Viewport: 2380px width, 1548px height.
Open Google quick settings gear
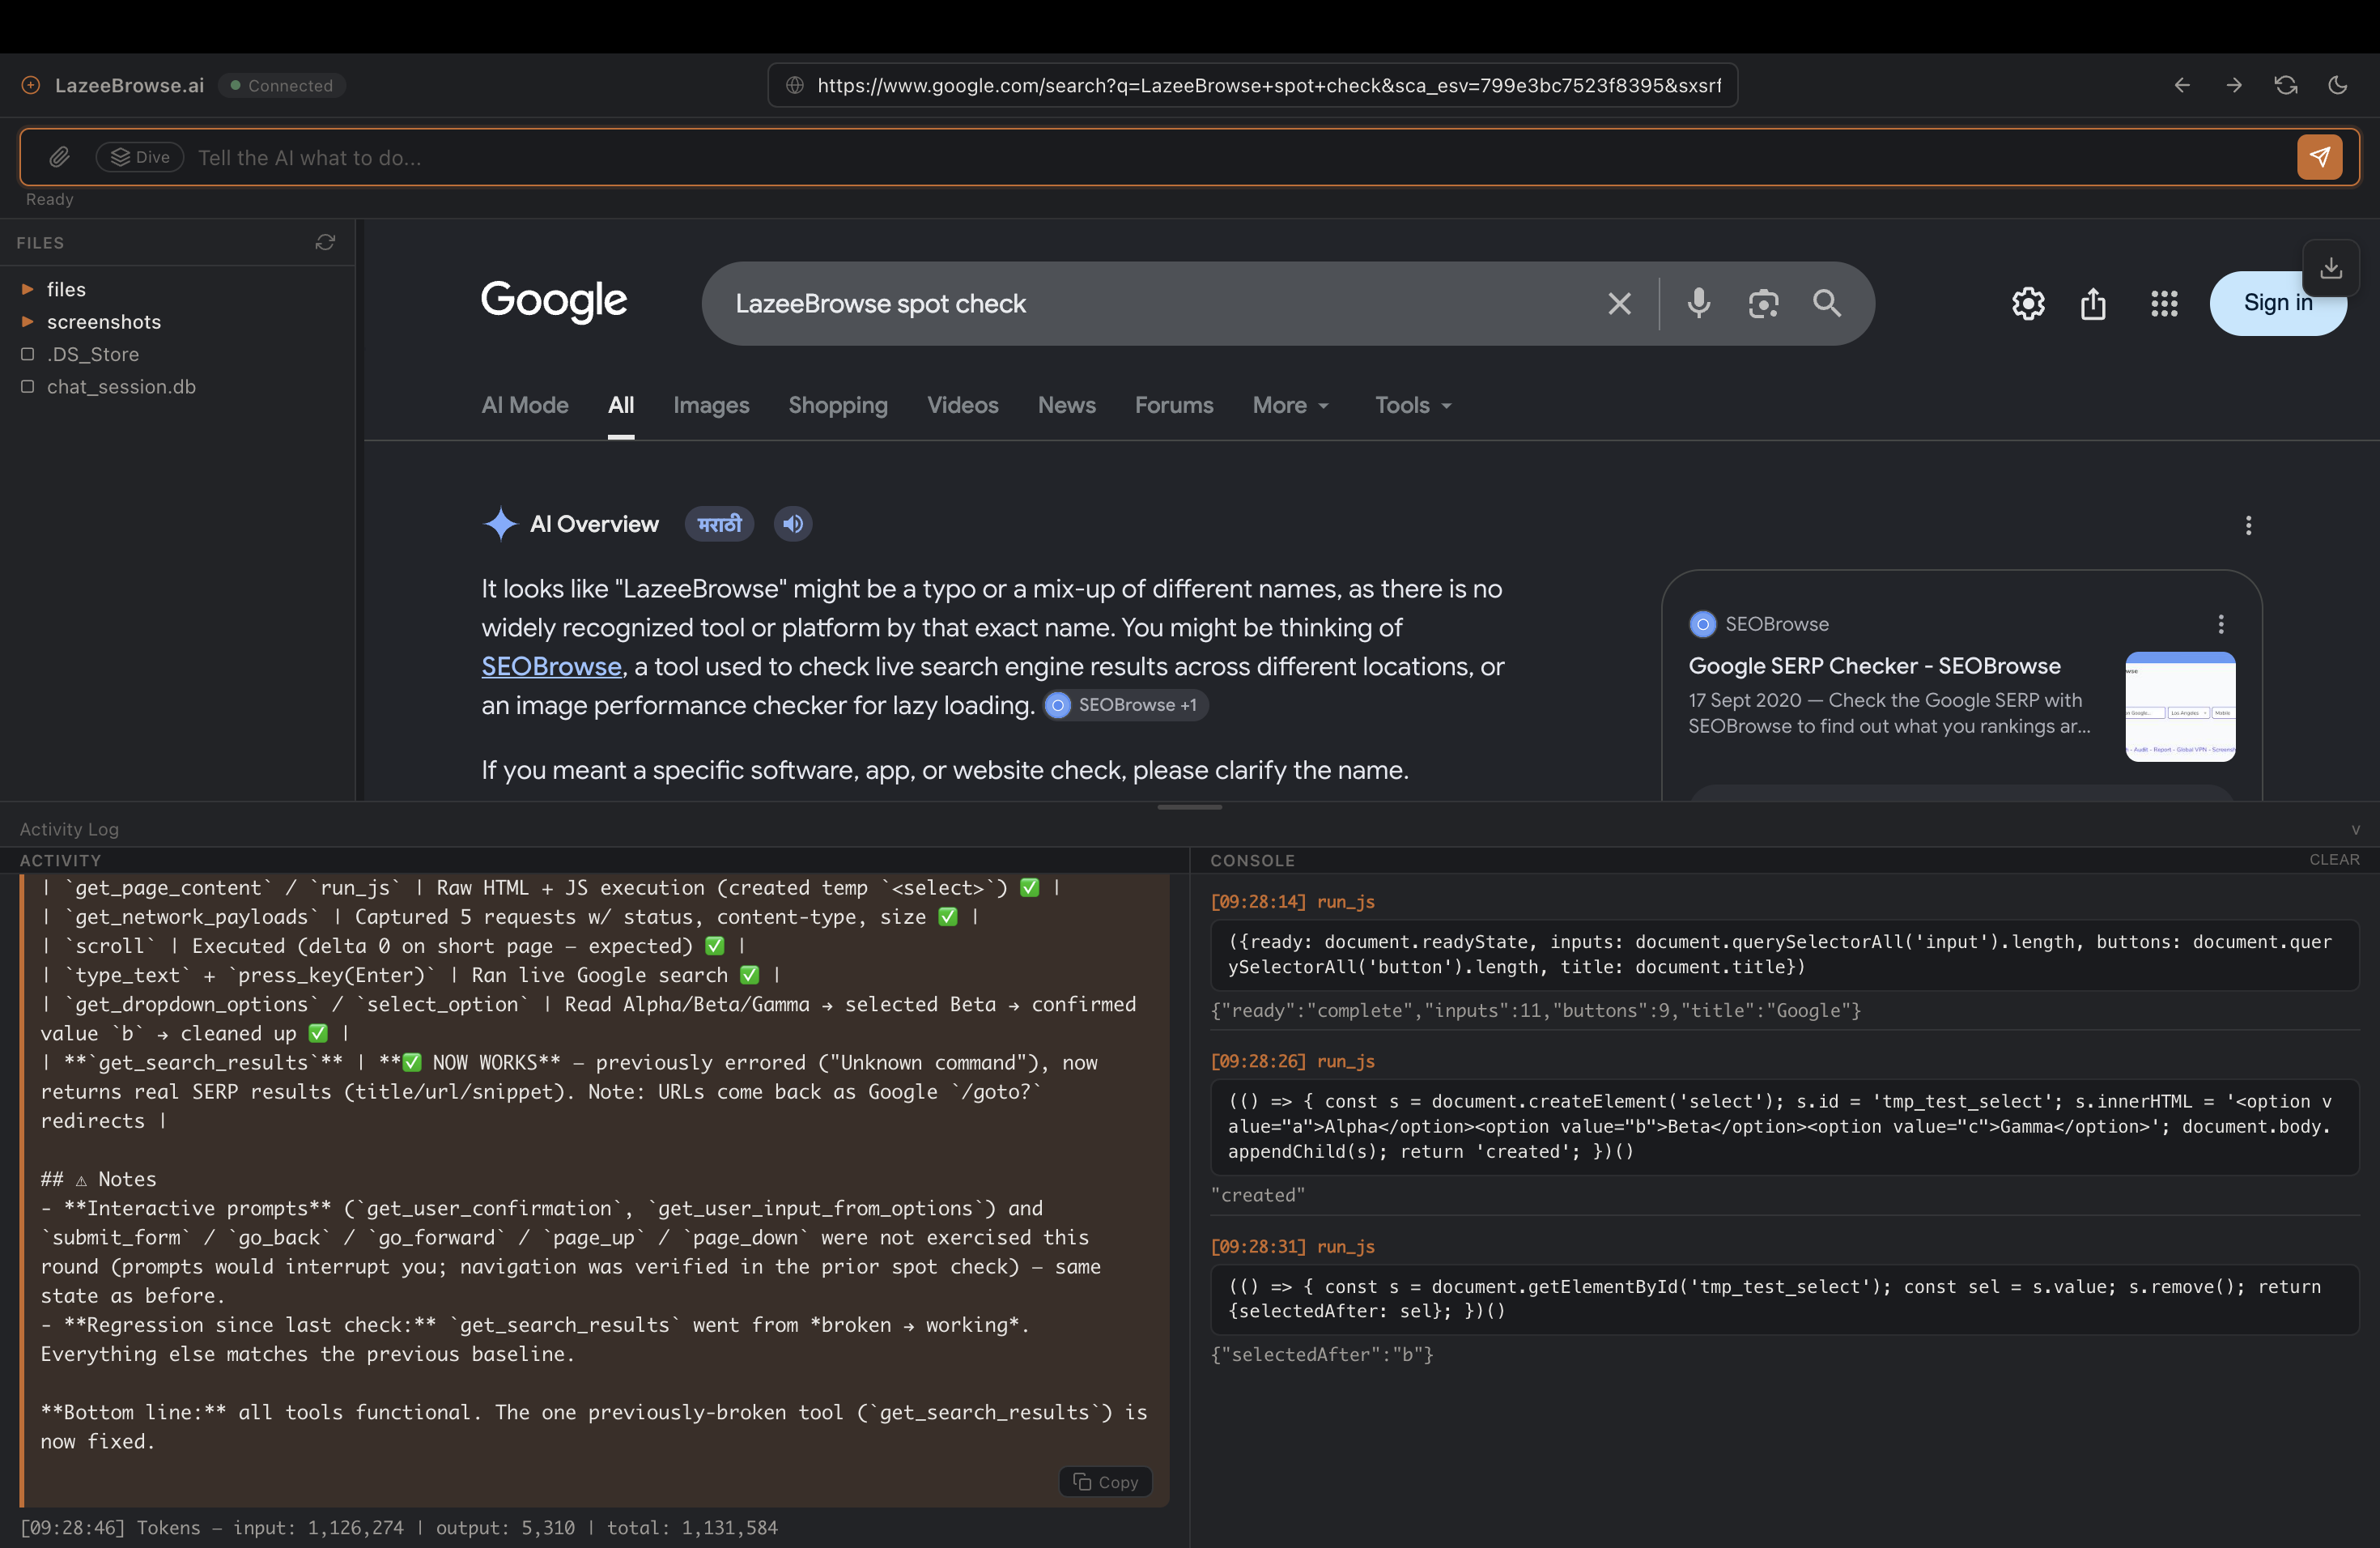[x=2028, y=303]
